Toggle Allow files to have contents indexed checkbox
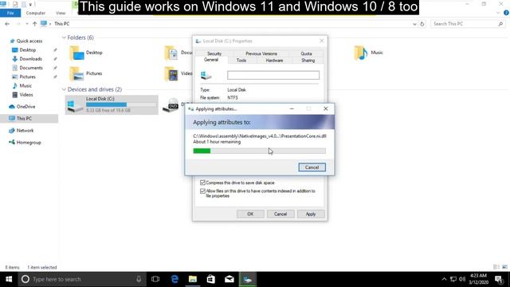510x287 pixels. point(202,191)
